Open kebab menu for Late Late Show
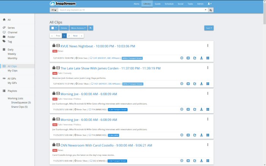 [x=207, y=68]
